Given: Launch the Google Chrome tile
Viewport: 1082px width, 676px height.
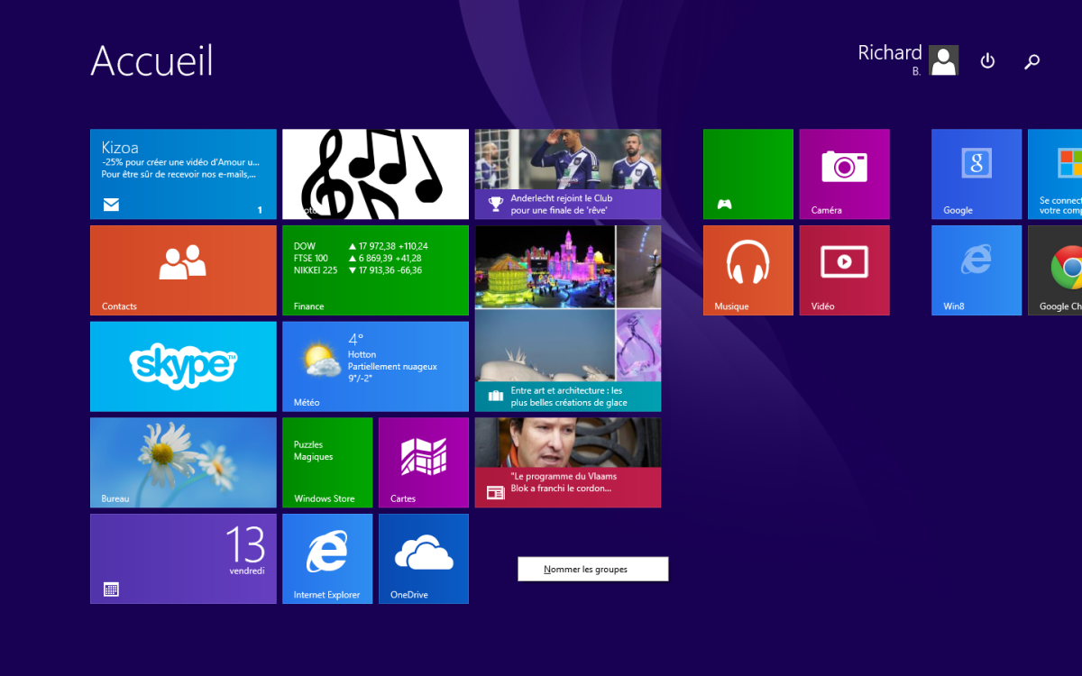Looking at the screenshot, I should (1055, 270).
